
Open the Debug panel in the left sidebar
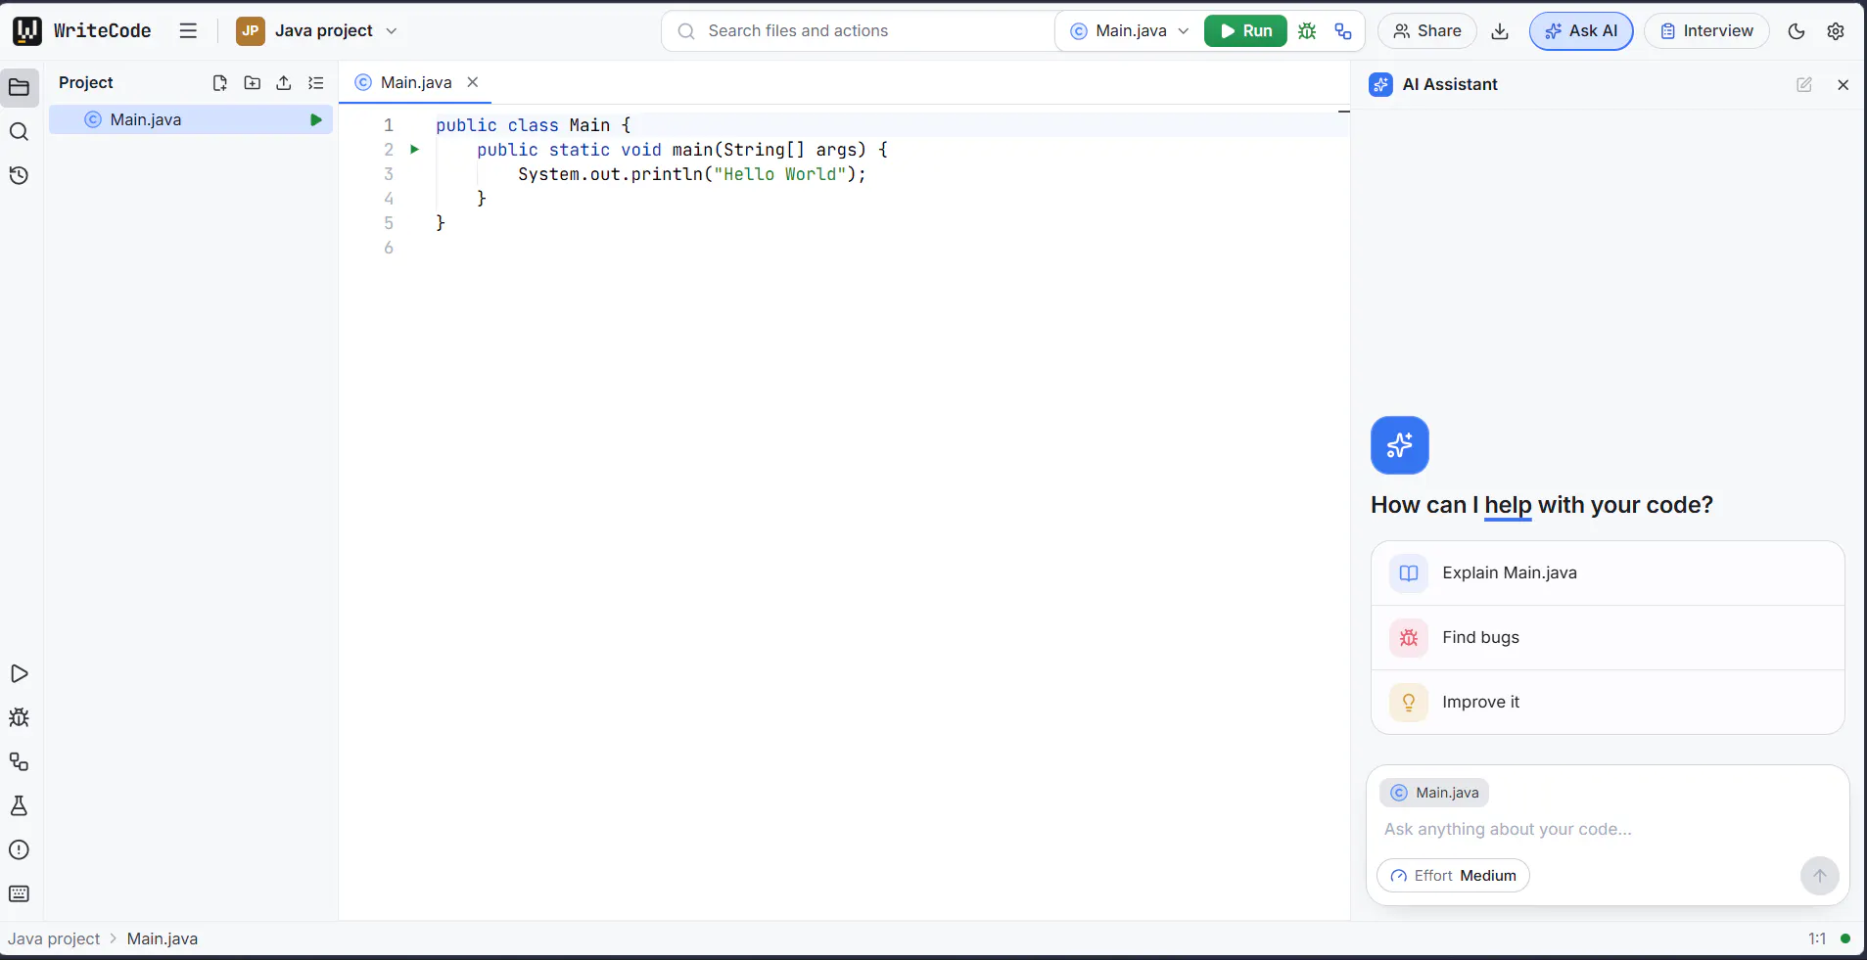[19, 718]
